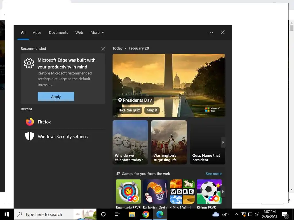Click the 44°F weather temperature
This screenshot has height=220, width=294.
point(225,214)
